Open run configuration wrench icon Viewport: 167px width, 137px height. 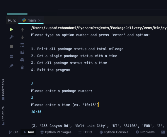pos(11,37)
